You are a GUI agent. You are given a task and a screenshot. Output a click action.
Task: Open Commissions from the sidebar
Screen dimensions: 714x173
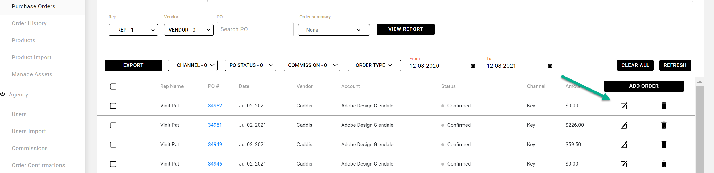pyautogui.click(x=30, y=149)
